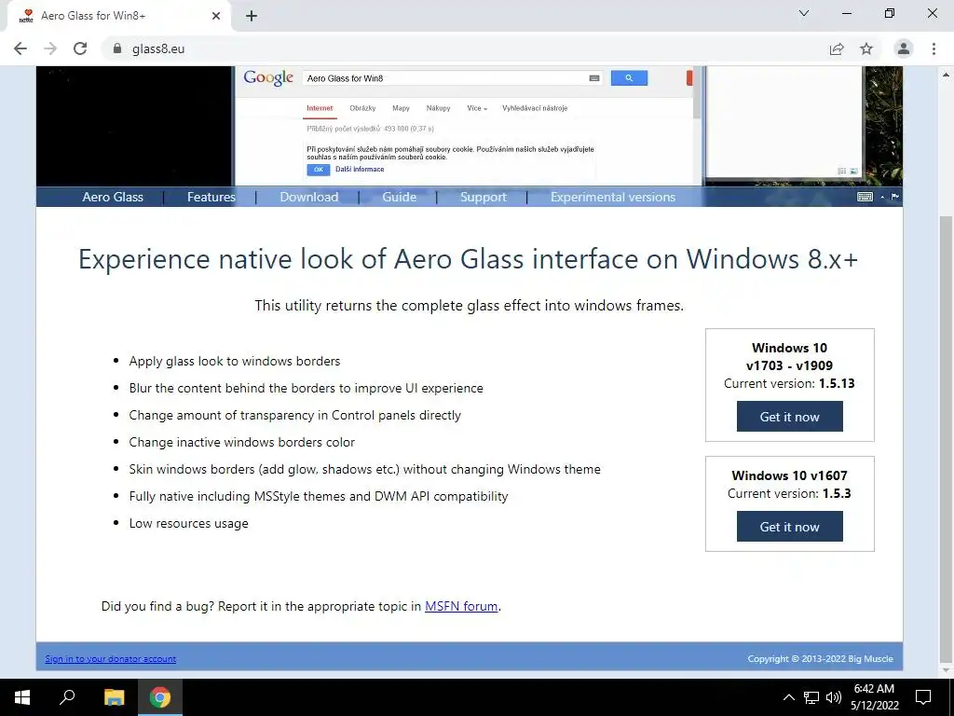Click the 'Copyright © 2013-2022 Big Muscle' text
The width and height of the screenshot is (954, 716).
820,659
